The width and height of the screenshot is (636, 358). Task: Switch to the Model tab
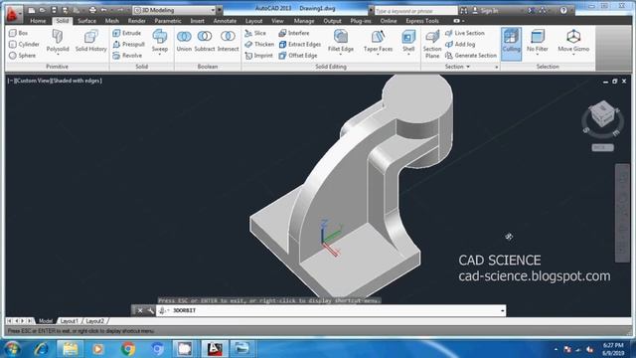(46, 321)
